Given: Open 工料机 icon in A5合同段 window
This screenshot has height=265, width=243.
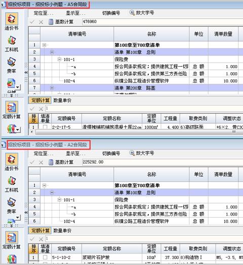Looking at the screenshot, I should coord(11,41).
